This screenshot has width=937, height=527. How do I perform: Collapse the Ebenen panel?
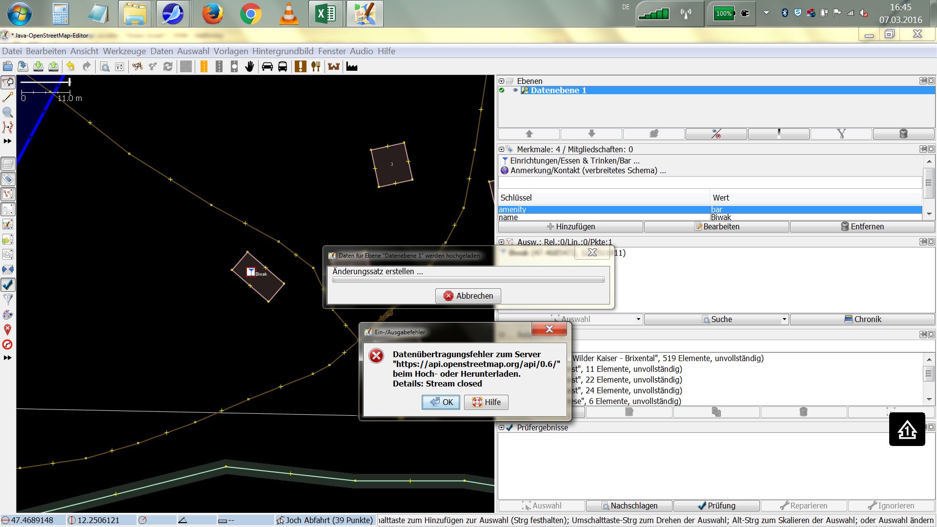(x=501, y=81)
